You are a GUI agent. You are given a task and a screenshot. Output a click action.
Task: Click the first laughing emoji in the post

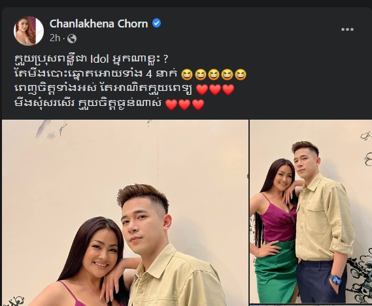[187, 75]
